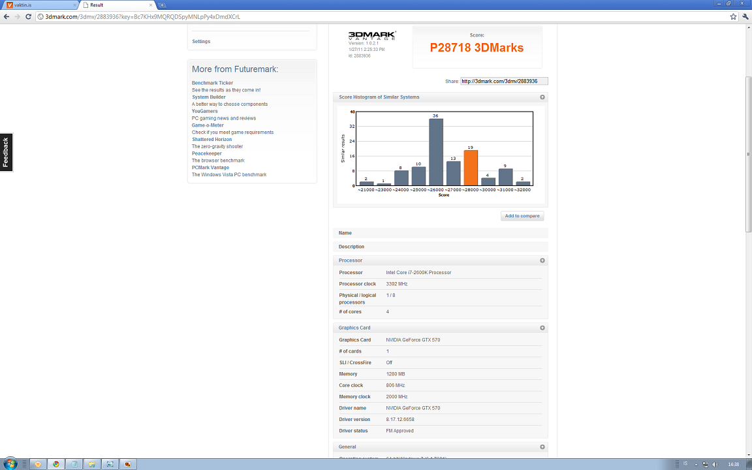Image resolution: width=752 pixels, height=470 pixels.
Task: Collapse the Processor section
Action: [542, 260]
